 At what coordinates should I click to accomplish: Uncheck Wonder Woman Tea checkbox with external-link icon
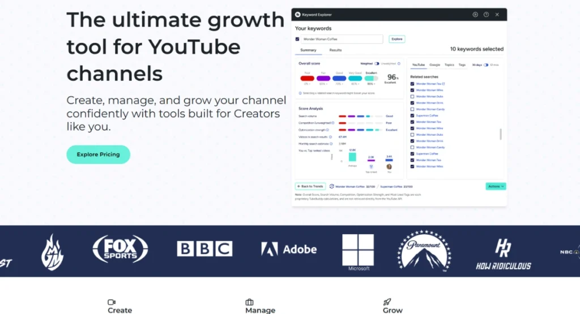(x=412, y=84)
